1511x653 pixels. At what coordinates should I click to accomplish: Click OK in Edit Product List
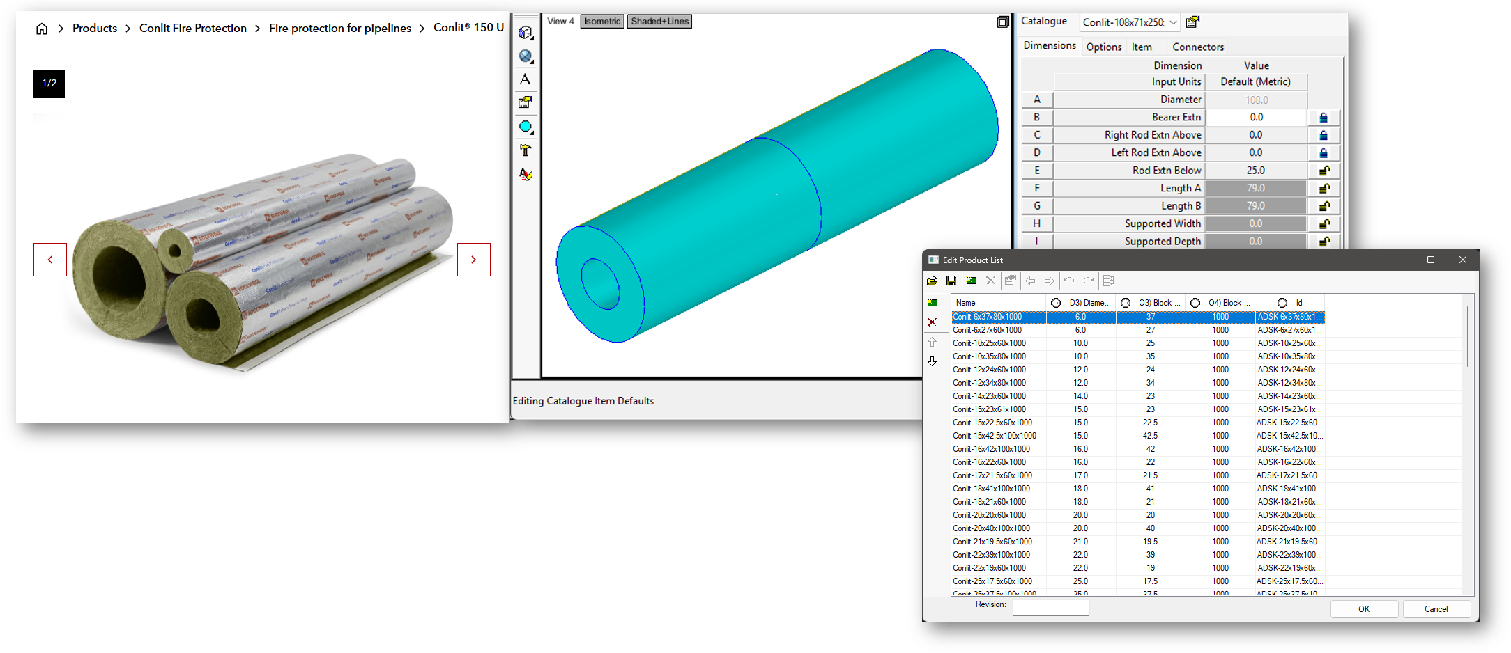pyautogui.click(x=1364, y=609)
